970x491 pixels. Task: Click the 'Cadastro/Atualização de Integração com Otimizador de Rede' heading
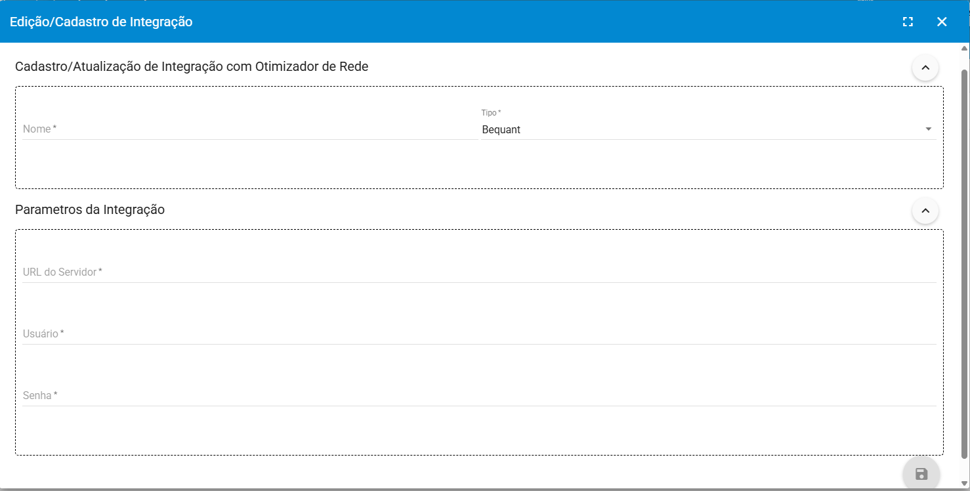[x=192, y=66]
